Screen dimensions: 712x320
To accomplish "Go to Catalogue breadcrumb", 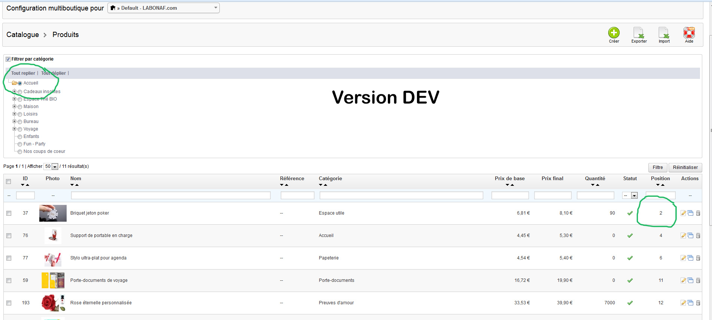I will tap(22, 34).
